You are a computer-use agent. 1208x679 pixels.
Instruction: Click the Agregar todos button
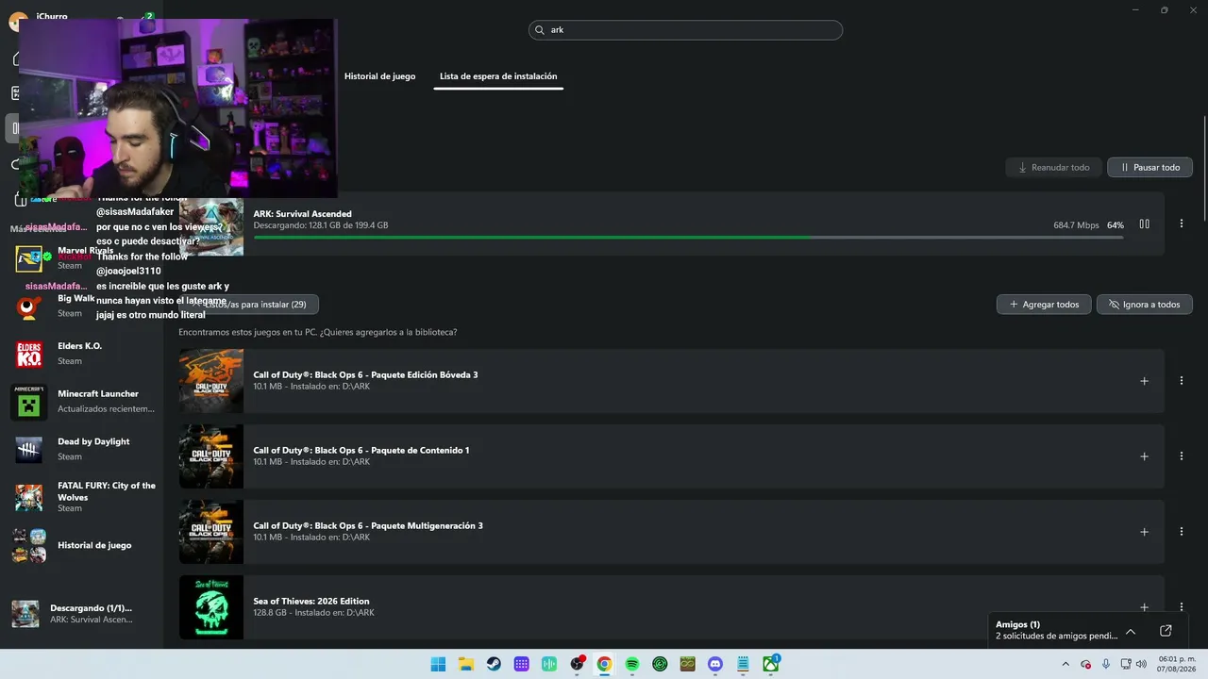point(1044,305)
